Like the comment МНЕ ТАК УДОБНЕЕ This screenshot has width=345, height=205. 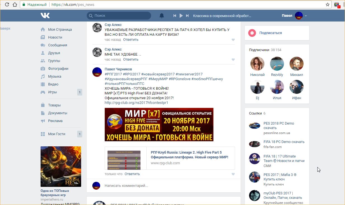point(233,59)
